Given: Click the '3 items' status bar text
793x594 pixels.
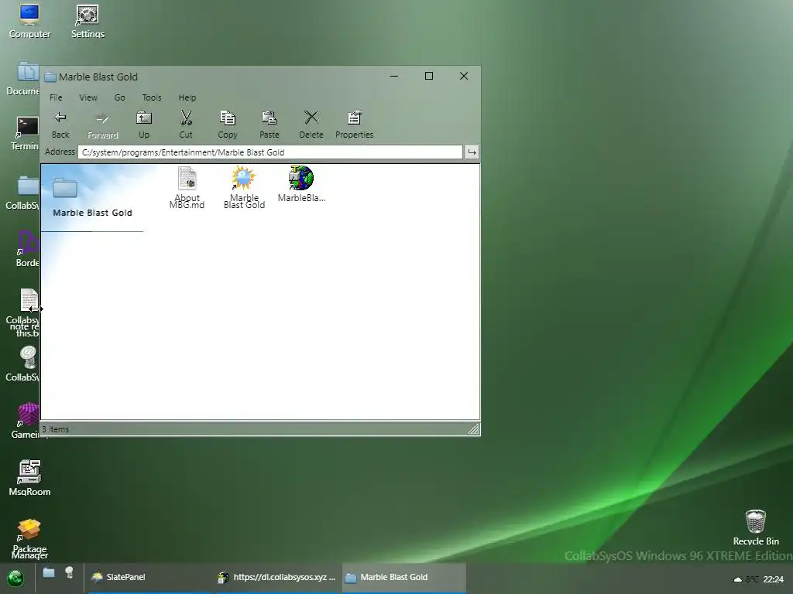Looking at the screenshot, I should click(55, 429).
